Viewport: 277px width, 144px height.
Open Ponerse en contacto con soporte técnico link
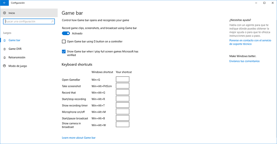click(x=250, y=42)
